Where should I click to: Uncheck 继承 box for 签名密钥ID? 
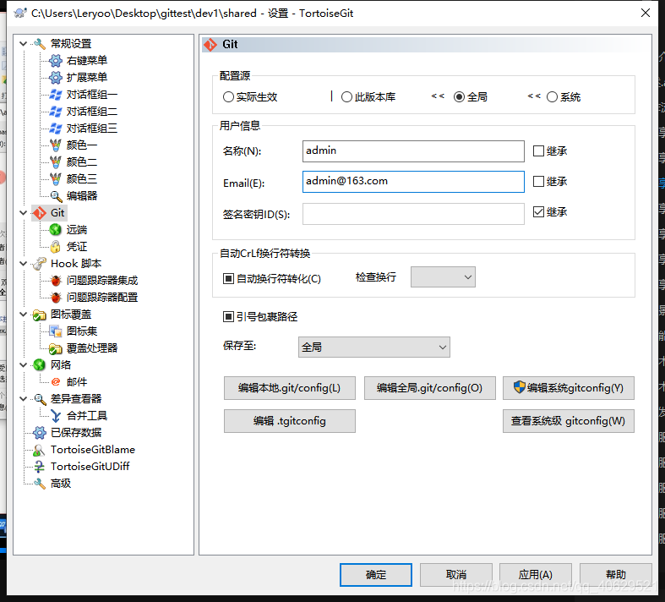point(538,211)
